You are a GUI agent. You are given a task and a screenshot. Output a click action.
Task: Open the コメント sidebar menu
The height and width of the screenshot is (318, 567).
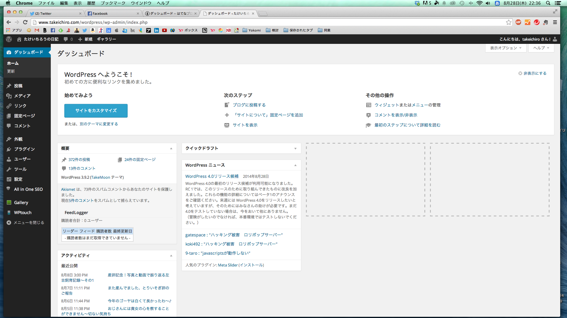pos(27,126)
